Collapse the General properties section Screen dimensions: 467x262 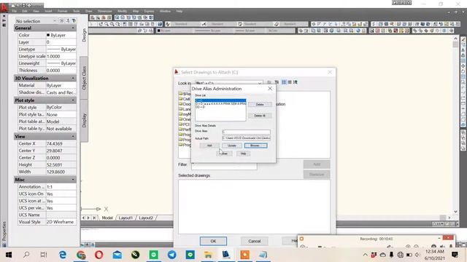73,28
